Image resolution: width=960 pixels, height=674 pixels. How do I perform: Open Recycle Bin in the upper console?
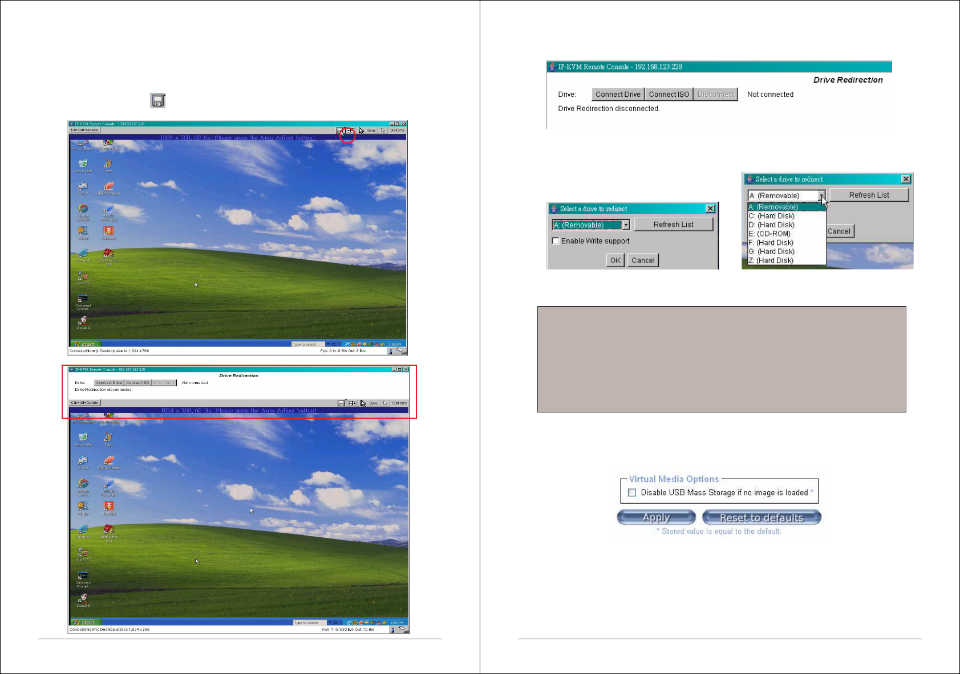pos(83,165)
